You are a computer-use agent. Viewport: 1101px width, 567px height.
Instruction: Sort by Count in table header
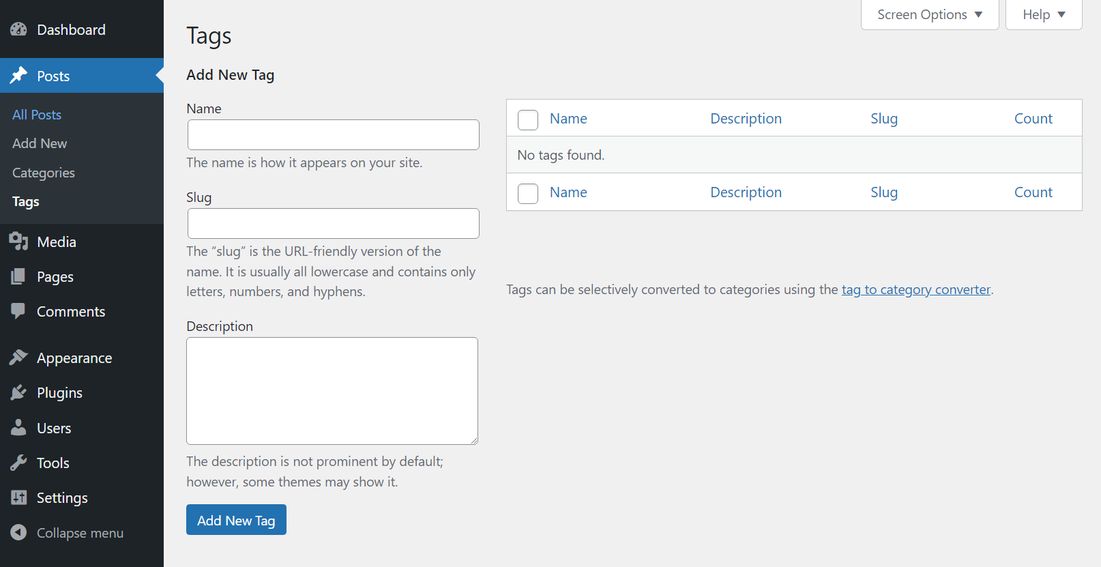[1033, 119]
